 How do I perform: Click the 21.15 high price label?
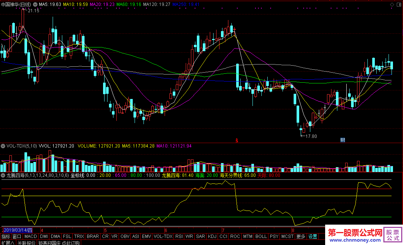(x=33, y=10)
